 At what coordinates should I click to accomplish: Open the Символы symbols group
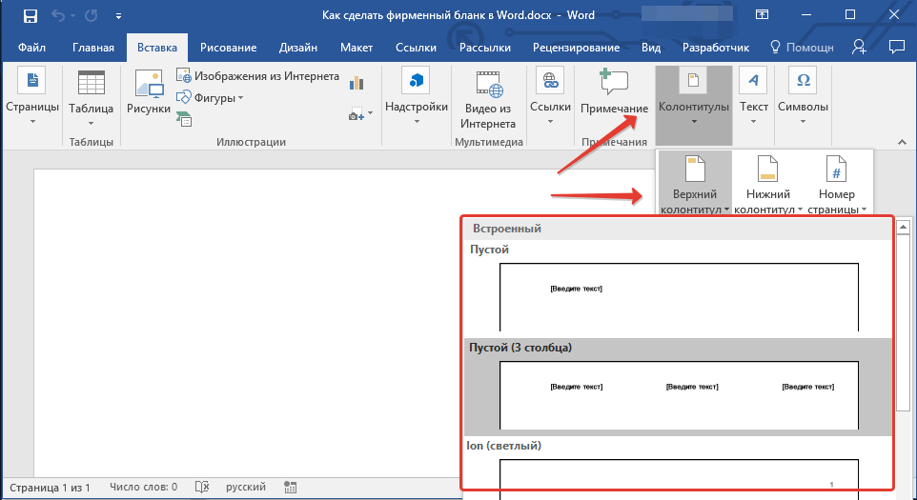[803, 96]
